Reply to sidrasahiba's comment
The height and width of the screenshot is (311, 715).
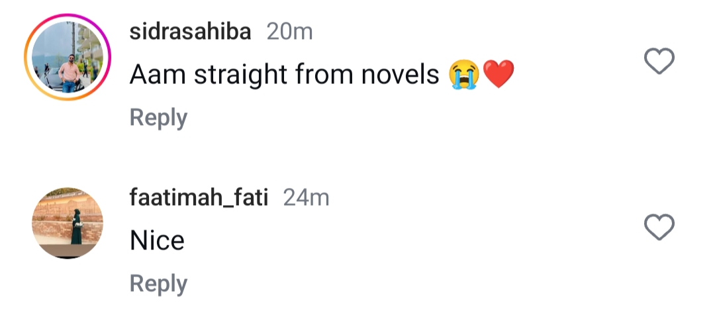point(158,118)
